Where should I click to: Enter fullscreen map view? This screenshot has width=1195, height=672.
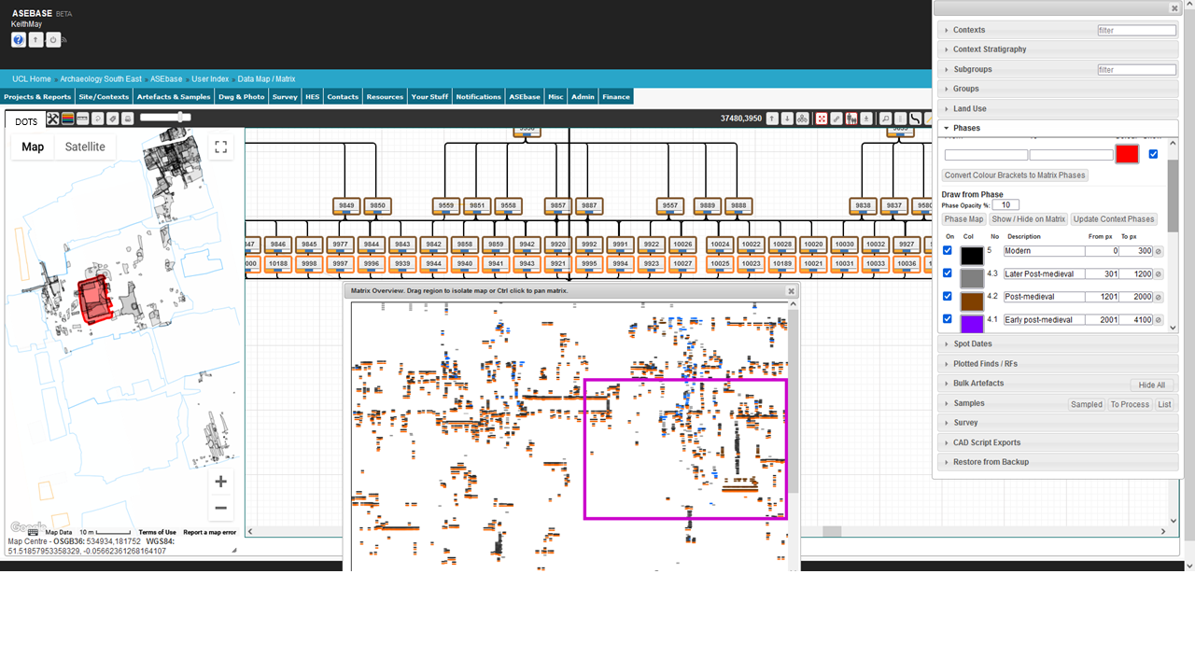click(221, 147)
